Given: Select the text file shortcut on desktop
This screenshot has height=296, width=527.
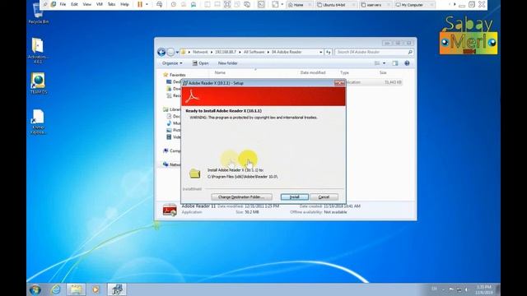Looking at the screenshot, I should click(38, 123).
